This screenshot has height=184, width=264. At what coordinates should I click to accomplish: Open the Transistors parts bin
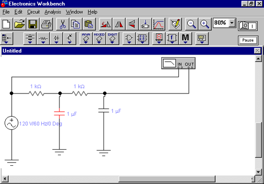click(70, 38)
